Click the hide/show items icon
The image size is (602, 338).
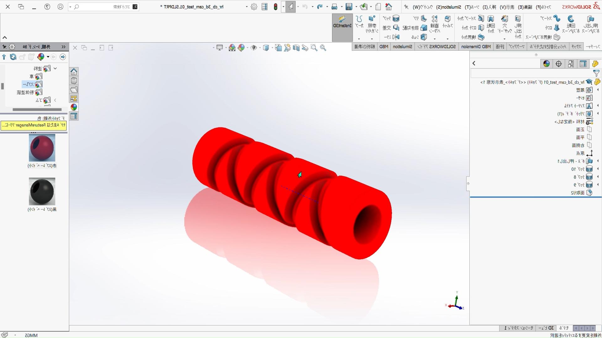pos(254,48)
